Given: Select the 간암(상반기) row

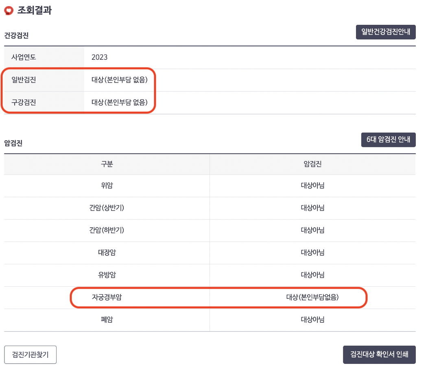Looking at the screenshot, I should point(107,208).
